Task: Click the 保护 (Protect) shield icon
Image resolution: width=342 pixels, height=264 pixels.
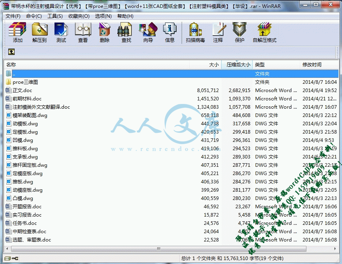Action: (239, 29)
